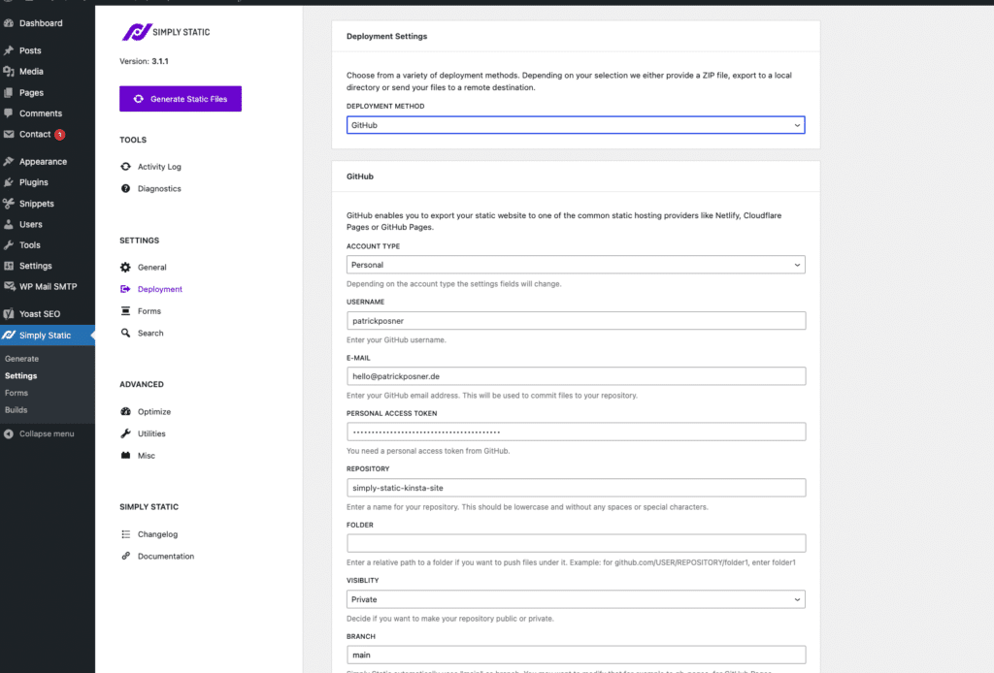Screen dimensions: 994x673
Task: Click the Collapse menu arrow icon
Action: [x=8, y=433]
